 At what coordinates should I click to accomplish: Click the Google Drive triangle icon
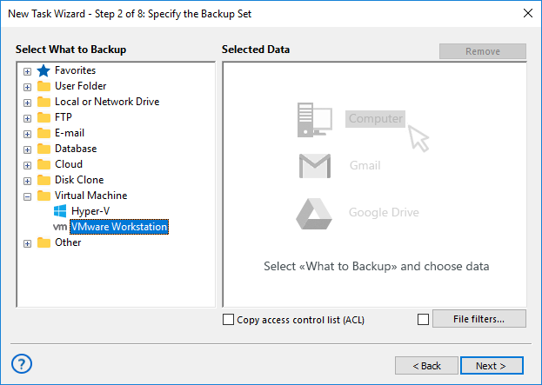pos(314,214)
